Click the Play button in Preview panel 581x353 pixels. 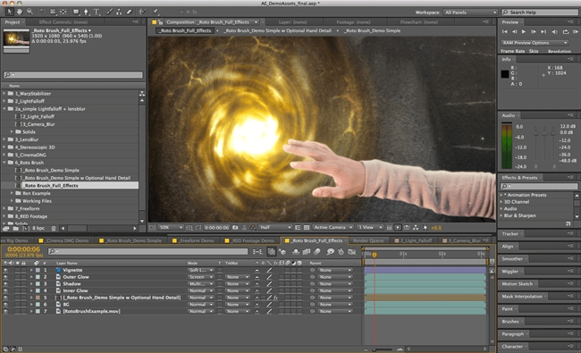[x=524, y=32]
